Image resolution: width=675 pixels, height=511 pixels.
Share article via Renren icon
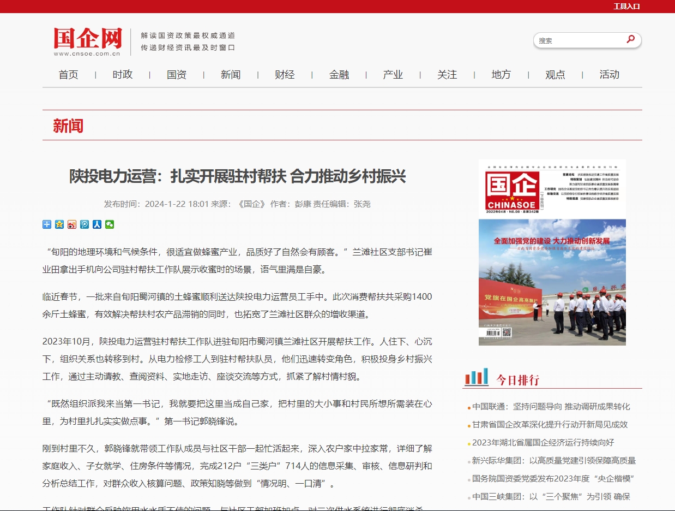[97, 224]
